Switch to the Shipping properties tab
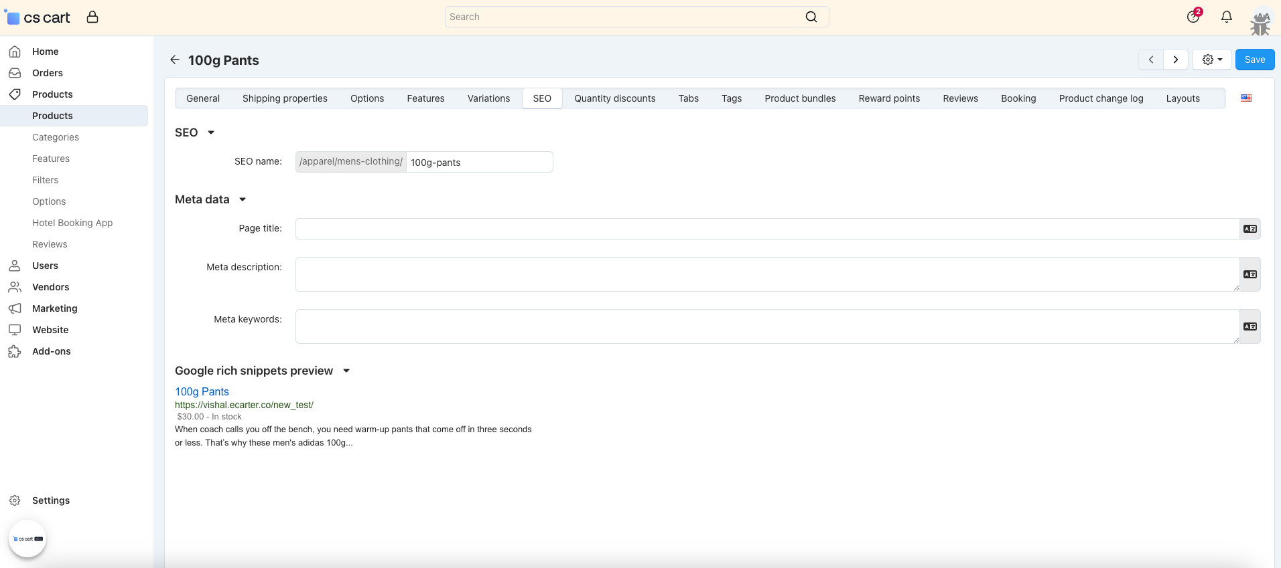The height and width of the screenshot is (568, 1281). click(285, 98)
